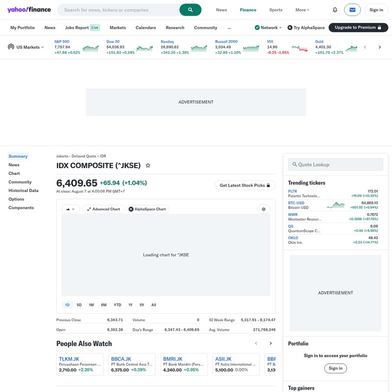This screenshot has height=392, width=392.
Task: Open the BMRI.JK card
Action: click(x=184, y=364)
